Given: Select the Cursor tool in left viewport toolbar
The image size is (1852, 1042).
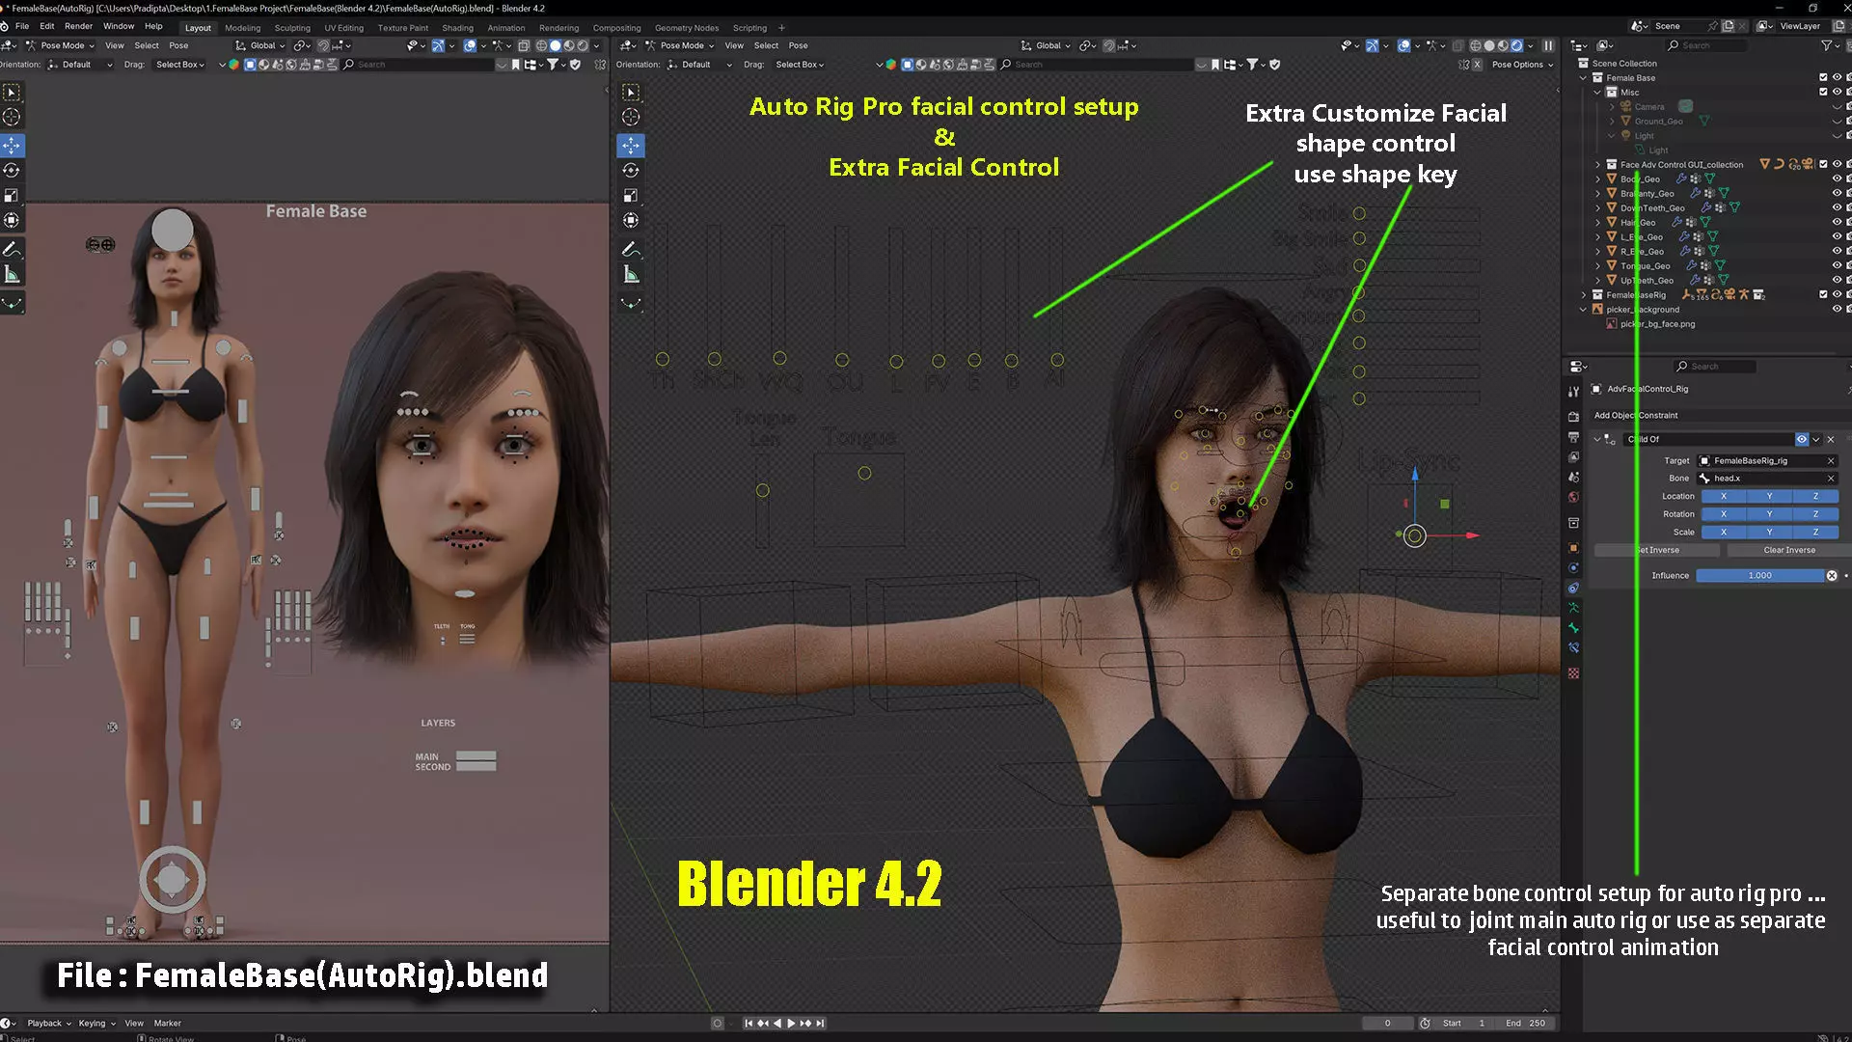Looking at the screenshot, I should [12, 117].
